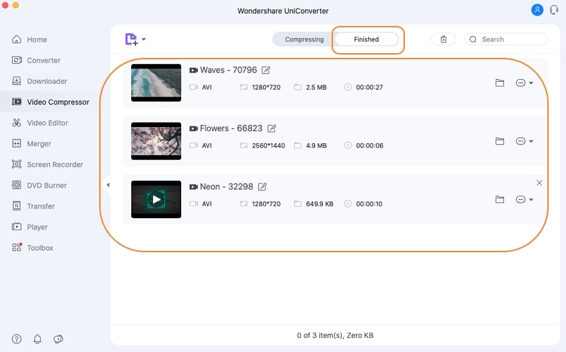Click the 2560*1440 resolution value
This screenshot has height=352, width=566.
[268, 146]
